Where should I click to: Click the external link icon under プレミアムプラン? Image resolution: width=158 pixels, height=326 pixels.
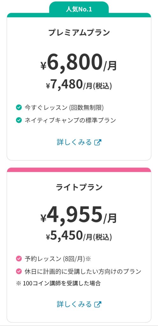[98, 142]
